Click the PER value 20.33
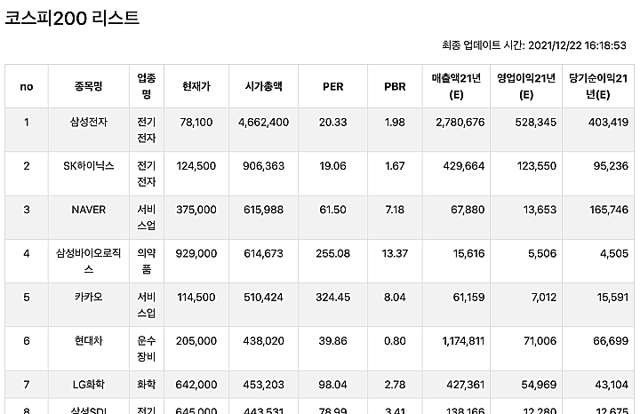 coord(333,122)
